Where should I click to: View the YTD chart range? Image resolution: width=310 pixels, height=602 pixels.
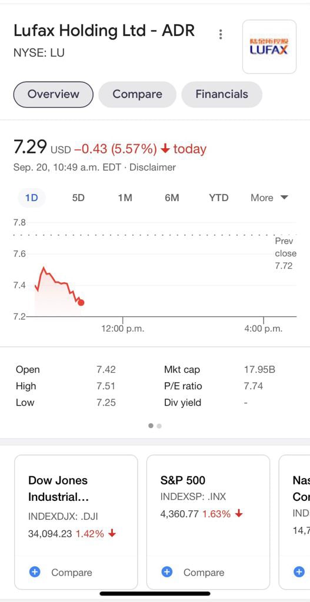click(219, 198)
